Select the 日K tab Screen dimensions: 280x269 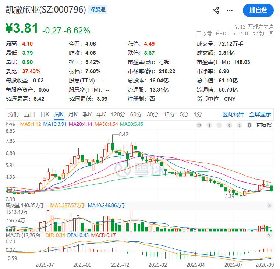[x=45, y=114]
